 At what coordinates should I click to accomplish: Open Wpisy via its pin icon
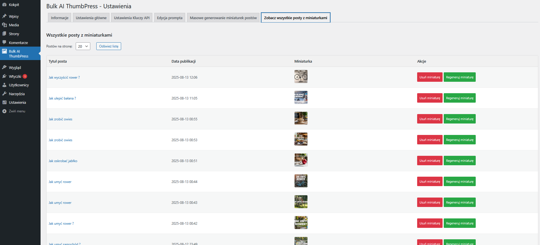pos(4,16)
